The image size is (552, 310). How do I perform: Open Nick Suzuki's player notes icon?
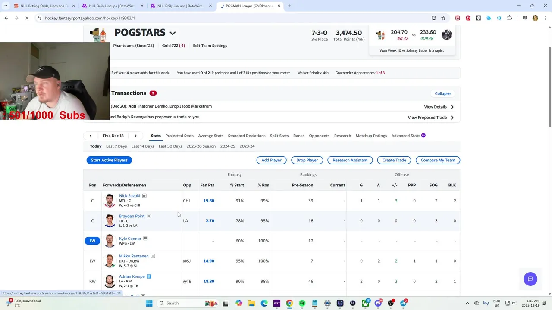click(144, 196)
